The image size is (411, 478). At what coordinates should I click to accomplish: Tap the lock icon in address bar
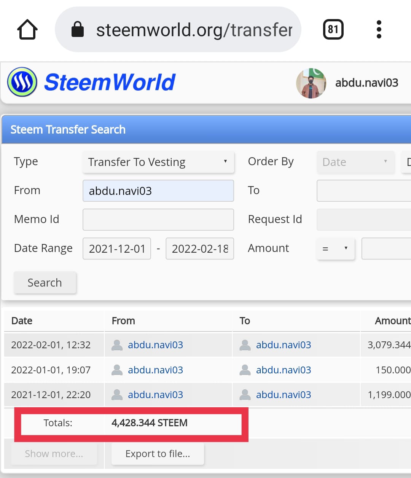point(78,29)
